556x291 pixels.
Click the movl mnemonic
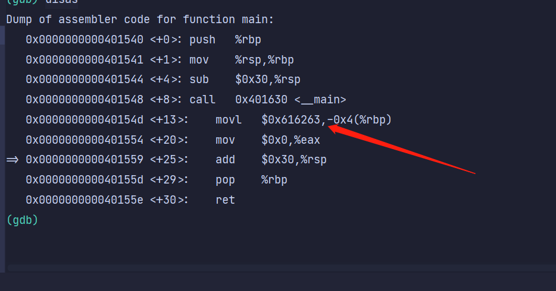click(229, 120)
